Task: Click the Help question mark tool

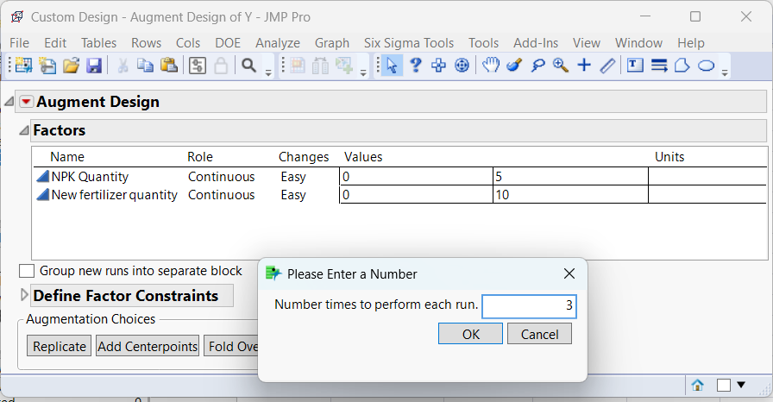Action: click(415, 65)
